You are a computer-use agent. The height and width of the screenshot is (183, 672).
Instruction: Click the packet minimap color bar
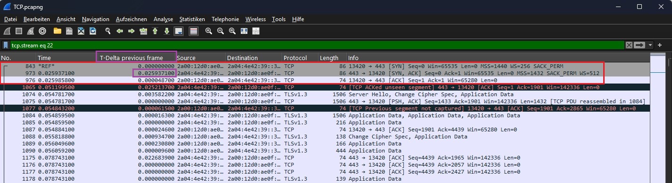[658, 117]
